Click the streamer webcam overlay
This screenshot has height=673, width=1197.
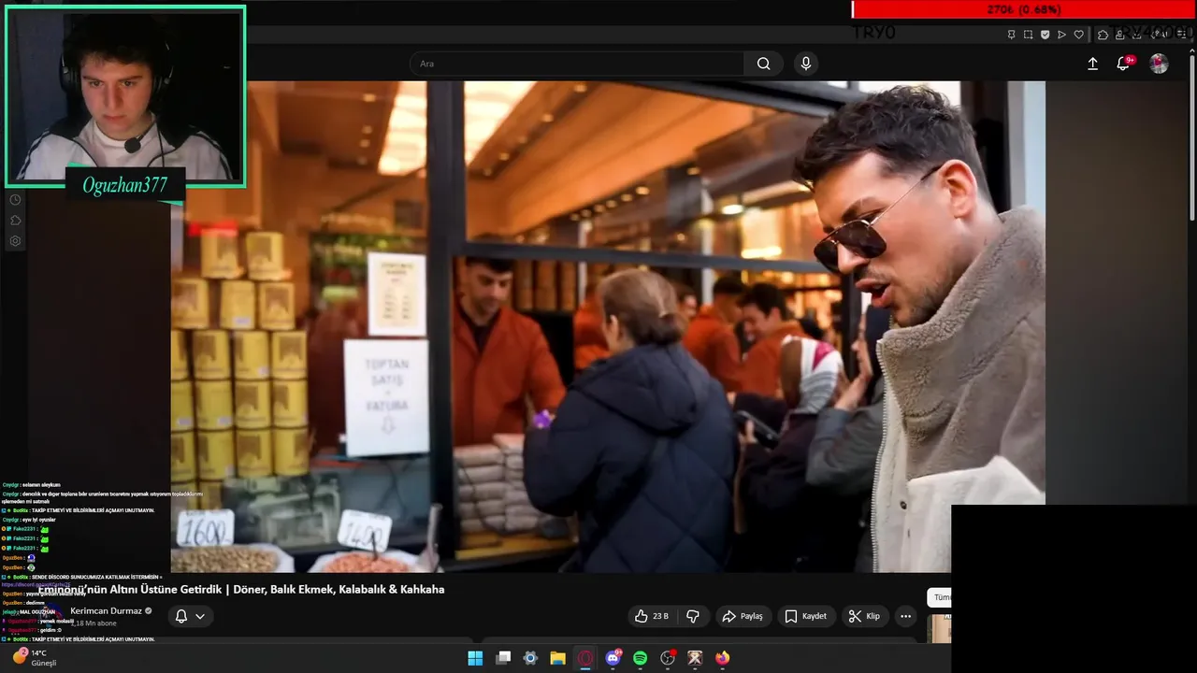point(125,95)
